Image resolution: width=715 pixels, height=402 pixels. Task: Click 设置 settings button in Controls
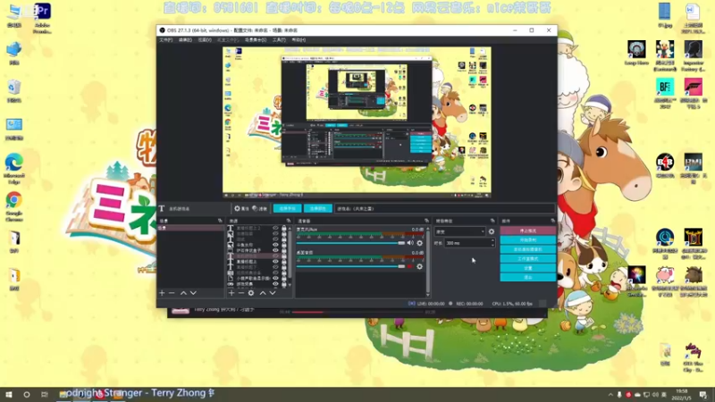(x=527, y=268)
